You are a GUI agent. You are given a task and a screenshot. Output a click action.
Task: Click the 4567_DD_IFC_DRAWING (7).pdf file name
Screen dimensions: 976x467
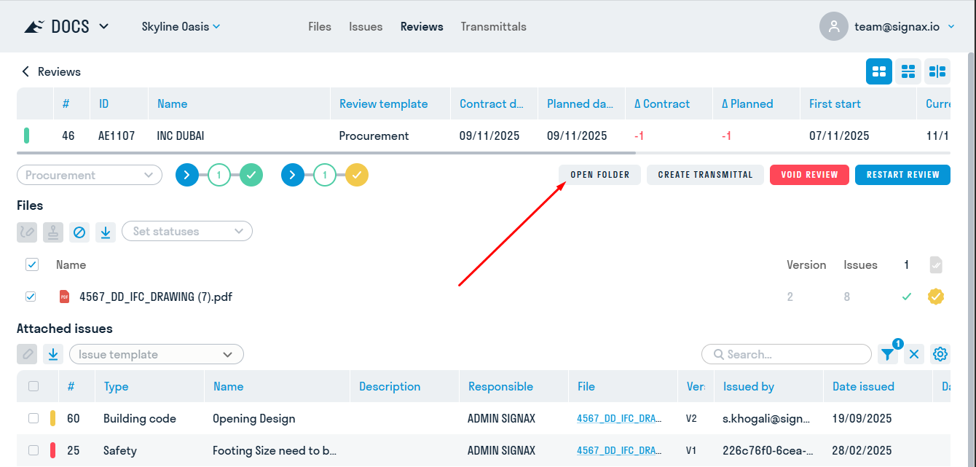[x=156, y=297]
